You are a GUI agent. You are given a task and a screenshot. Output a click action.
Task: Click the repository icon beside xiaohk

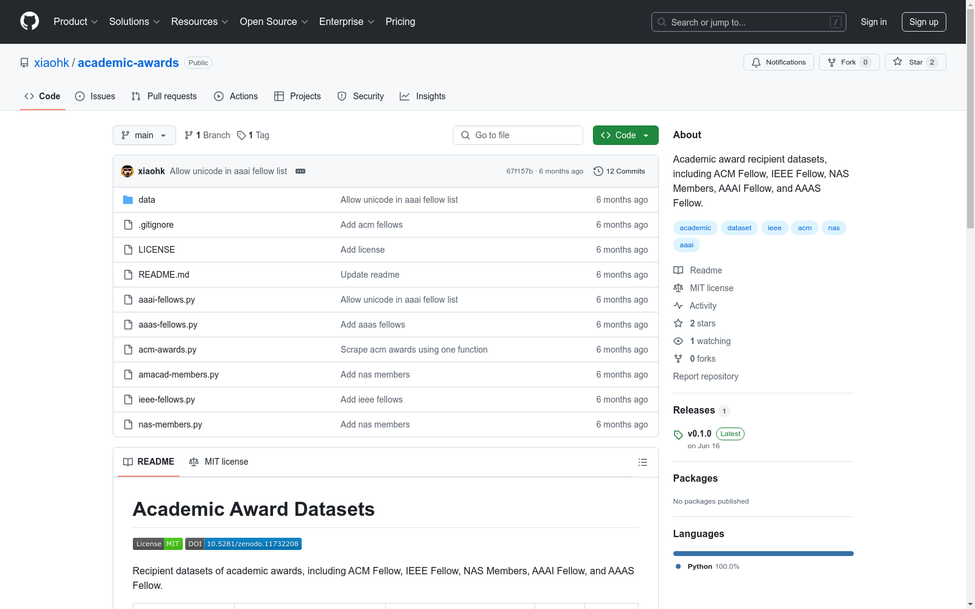click(24, 63)
